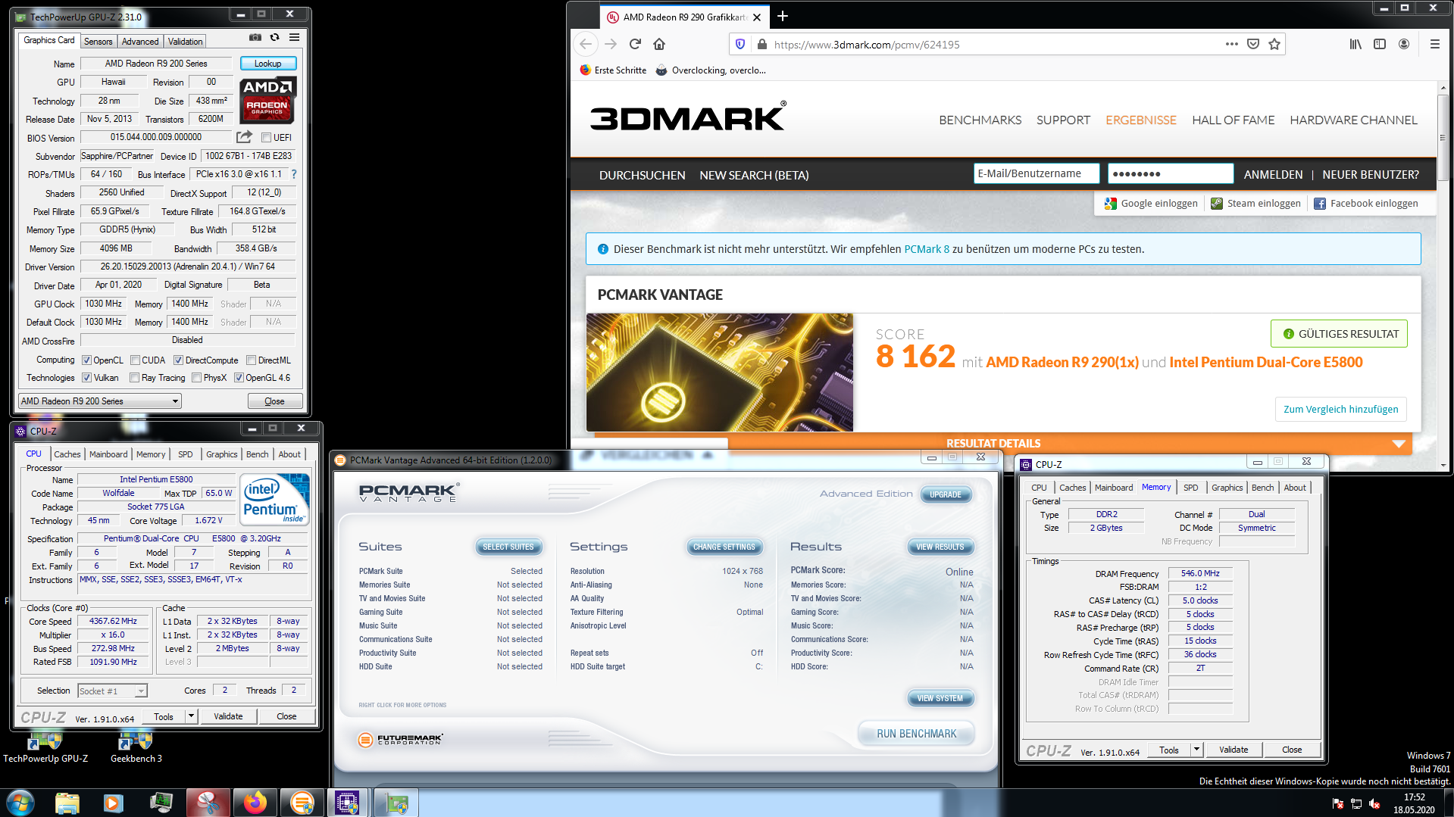
Task: Open the Mainboard tab in left CPU-Z
Action: (x=108, y=454)
